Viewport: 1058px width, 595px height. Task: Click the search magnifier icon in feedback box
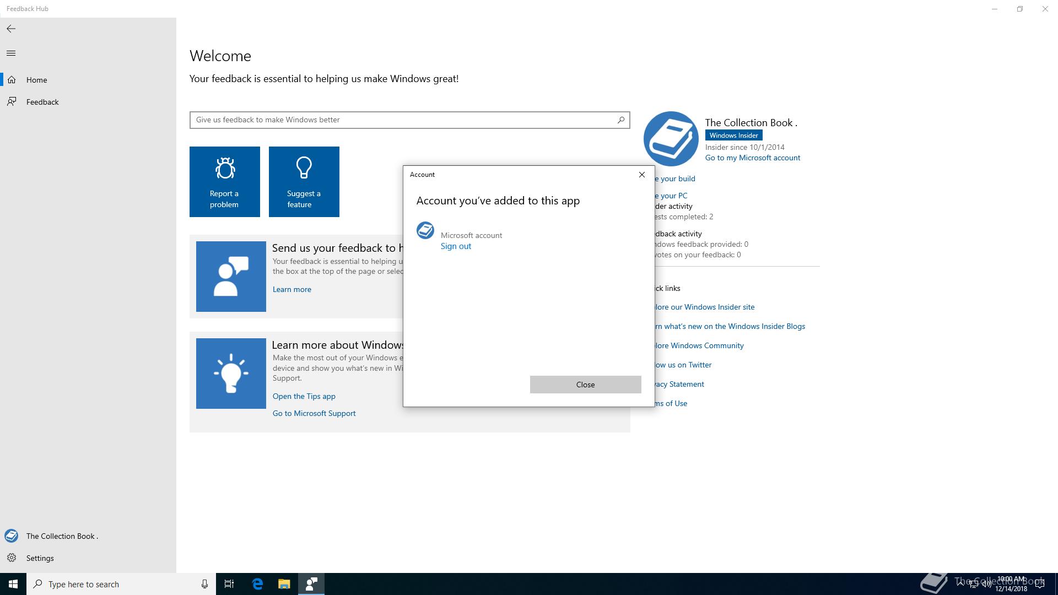coord(620,120)
